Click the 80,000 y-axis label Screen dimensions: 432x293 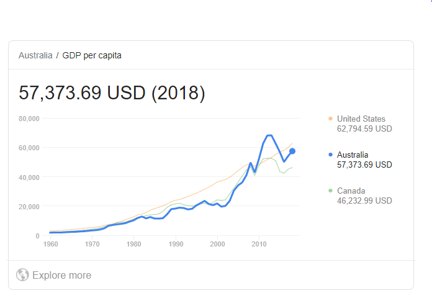(29, 119)
